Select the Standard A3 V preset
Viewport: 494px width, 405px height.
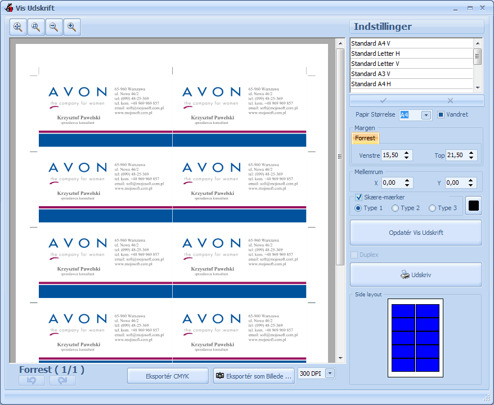point(411,74)
